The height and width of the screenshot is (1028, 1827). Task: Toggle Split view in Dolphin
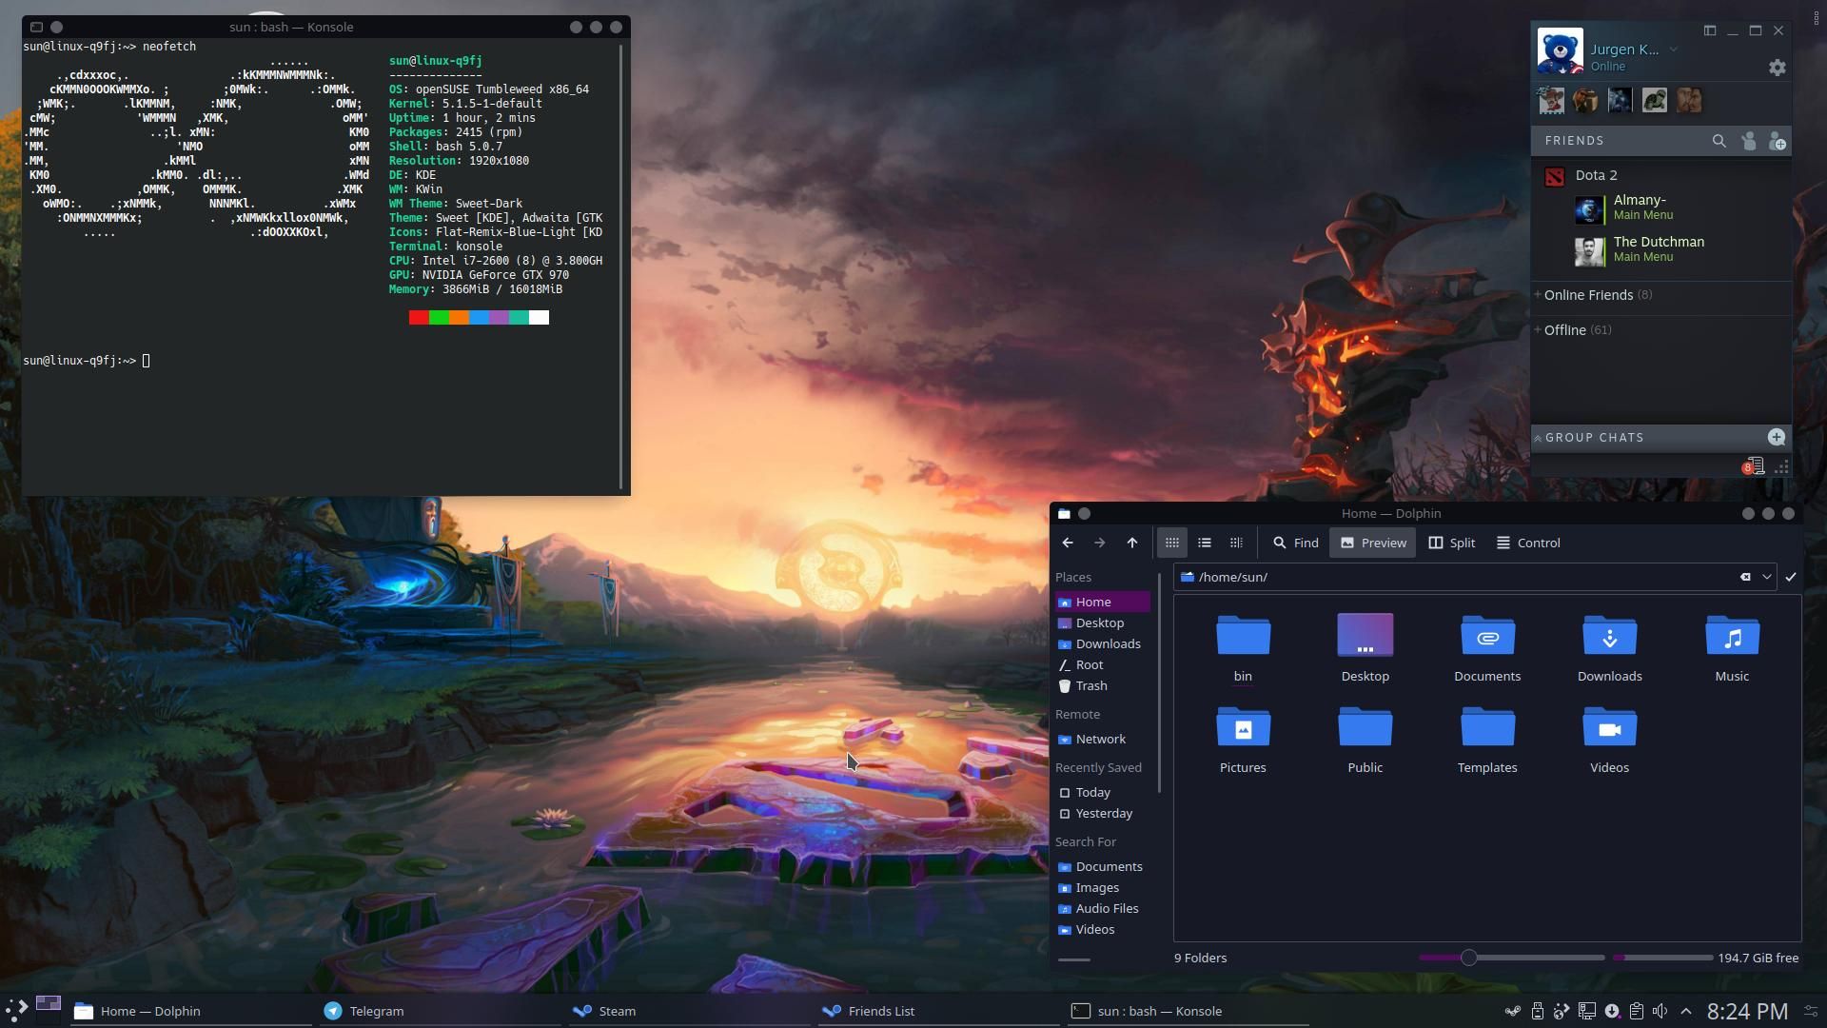click(x=1451, y=543)
